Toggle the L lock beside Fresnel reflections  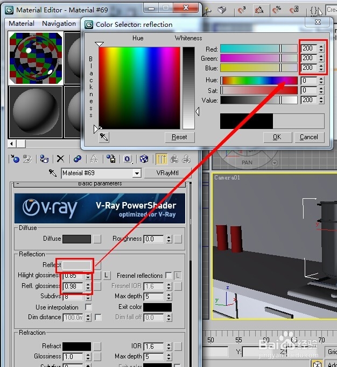tap(178, 276)
